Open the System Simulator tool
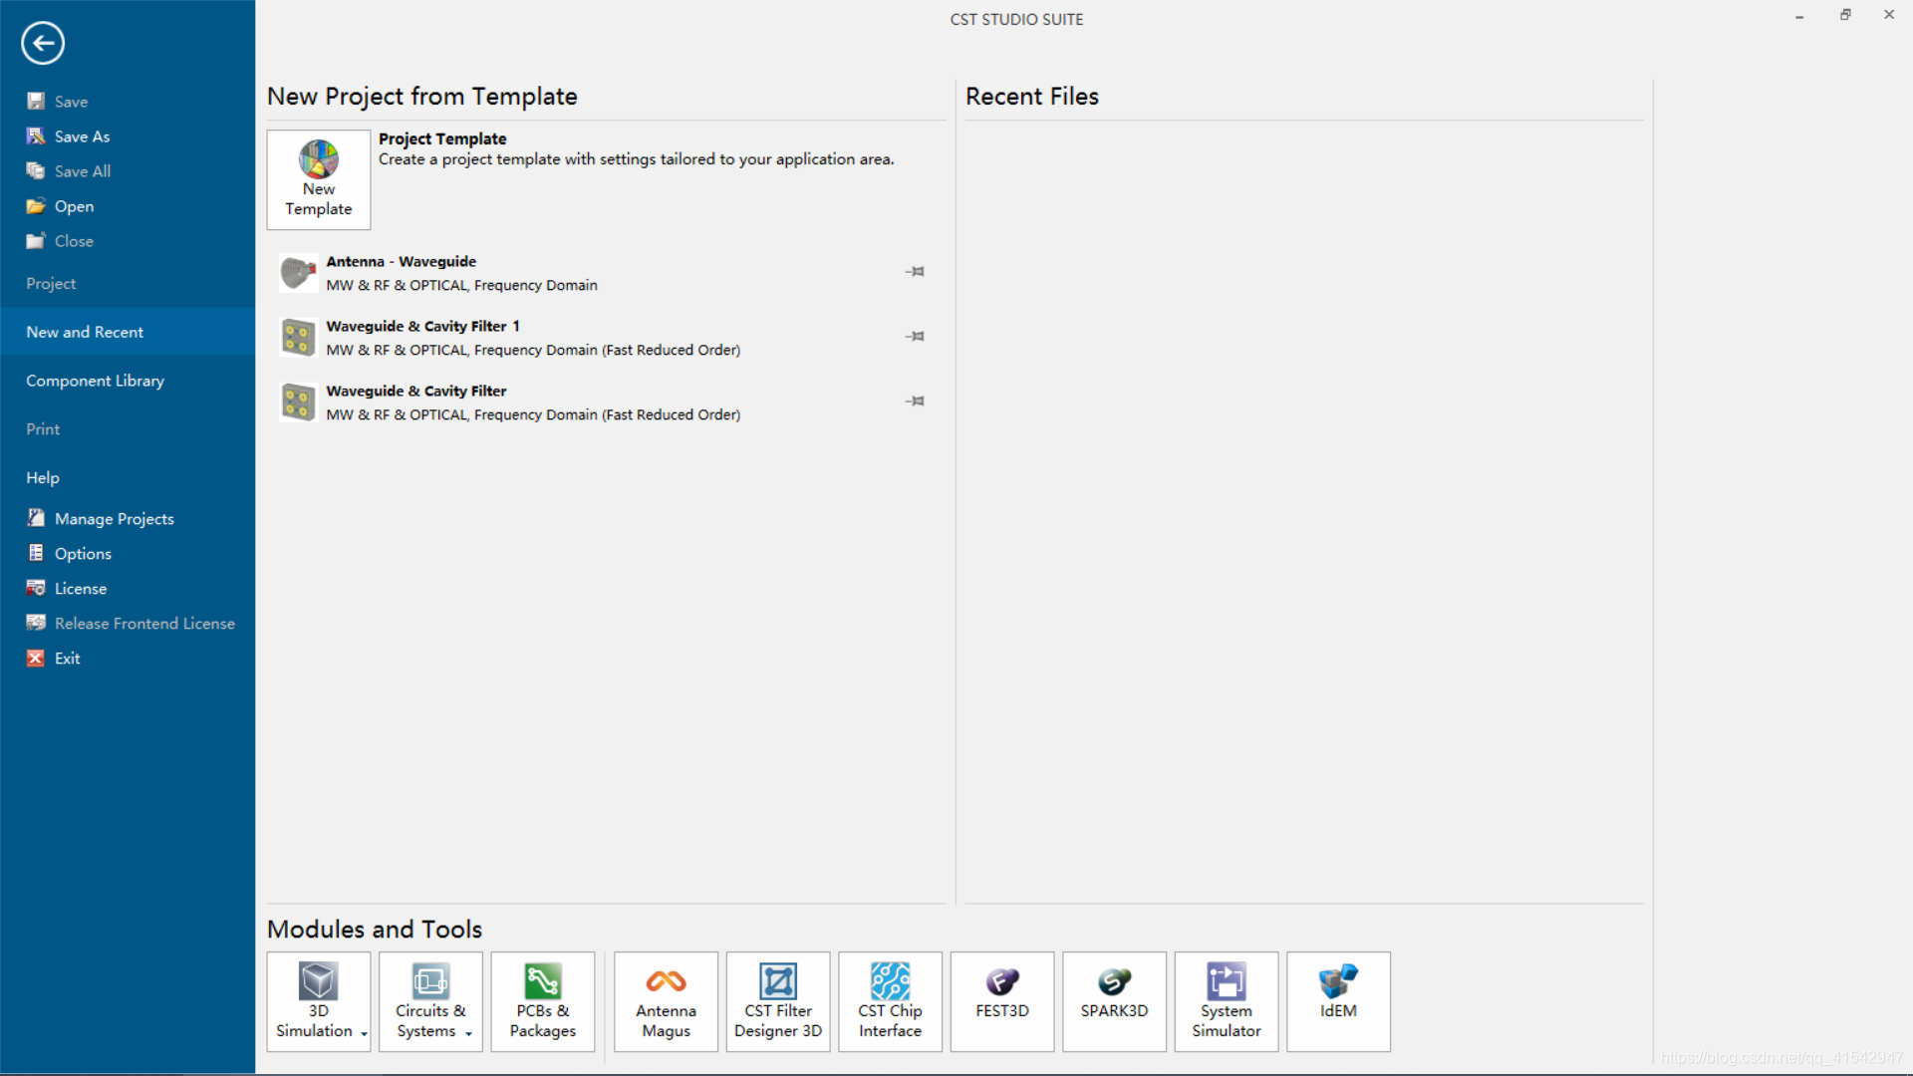This screenshot has height=1076, width=1913. click(x=1227, y=1001)
